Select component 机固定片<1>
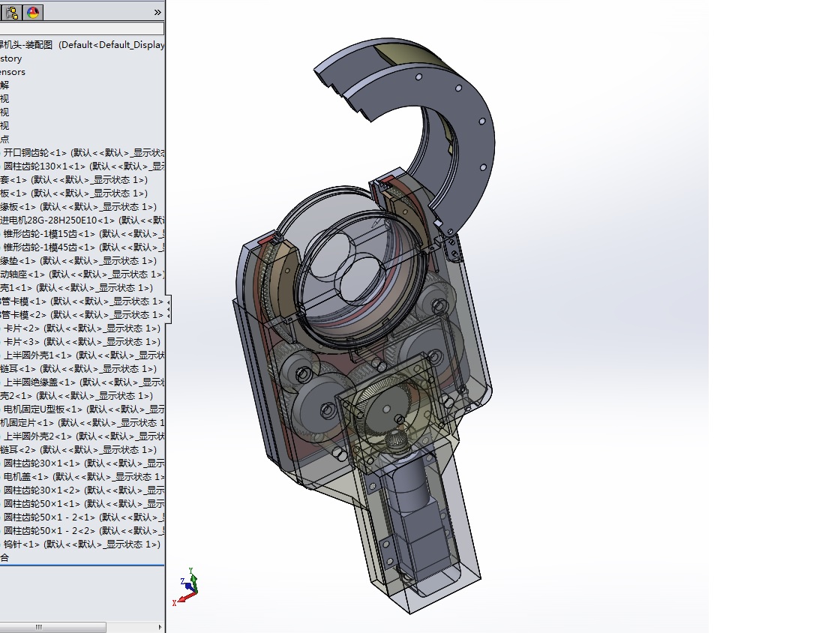The height and width of the screenshot is (633, 828). [82, 423]
